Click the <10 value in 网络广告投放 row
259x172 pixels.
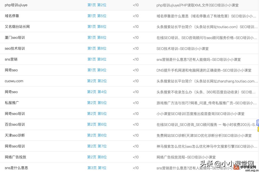[x=136, y=157]
